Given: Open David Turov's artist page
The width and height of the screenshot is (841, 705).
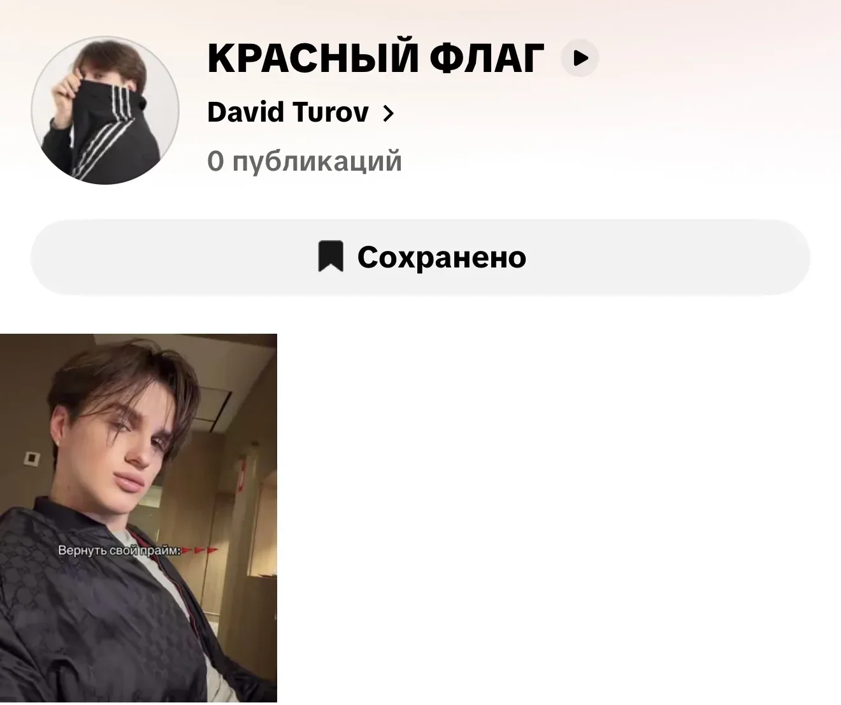Looking at the screenshot, I should coord(301,113).
